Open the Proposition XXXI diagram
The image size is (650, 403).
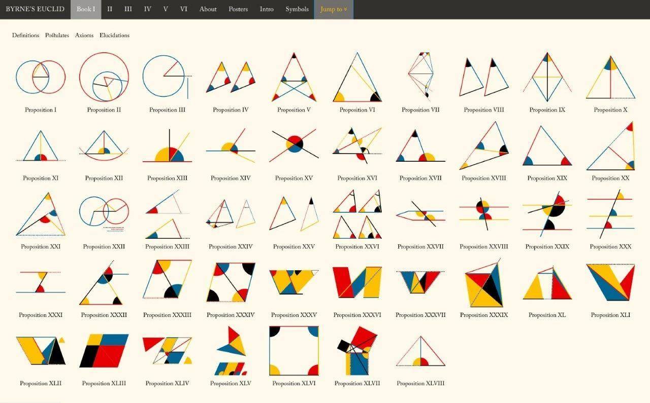(41, 282)
